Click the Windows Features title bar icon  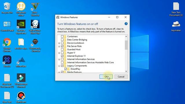coord(58,17)
